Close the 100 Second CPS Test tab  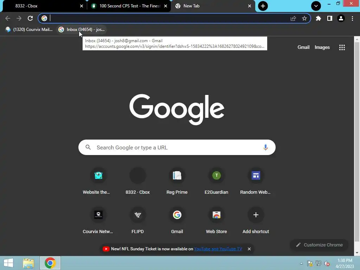click(x=166, y=6)
